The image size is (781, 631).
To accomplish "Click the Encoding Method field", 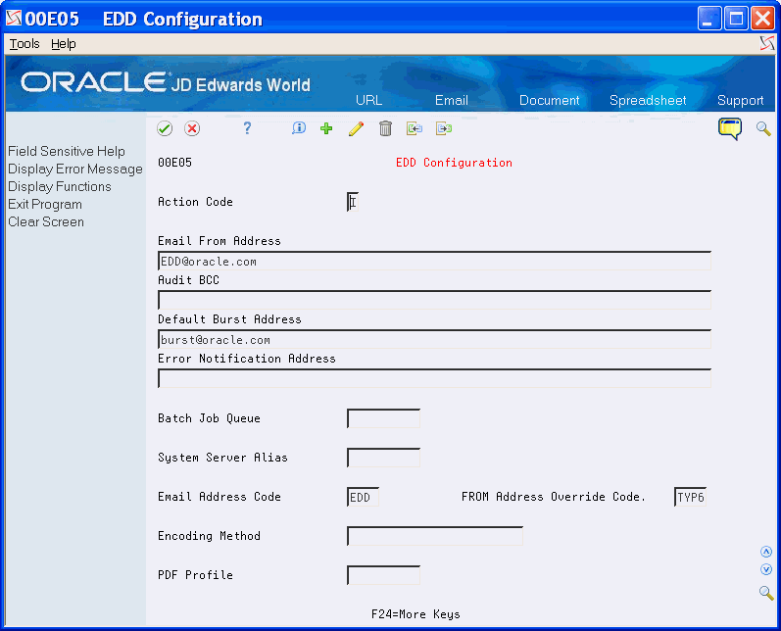I will (435, 536).
